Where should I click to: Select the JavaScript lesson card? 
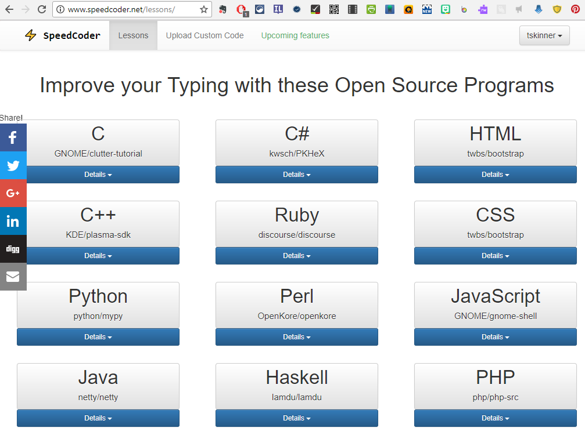coord(496,306)
